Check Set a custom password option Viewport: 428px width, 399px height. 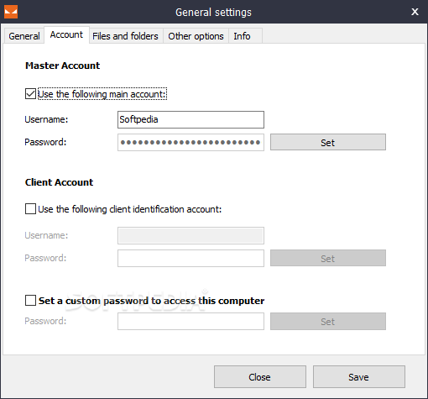(30, 300)
